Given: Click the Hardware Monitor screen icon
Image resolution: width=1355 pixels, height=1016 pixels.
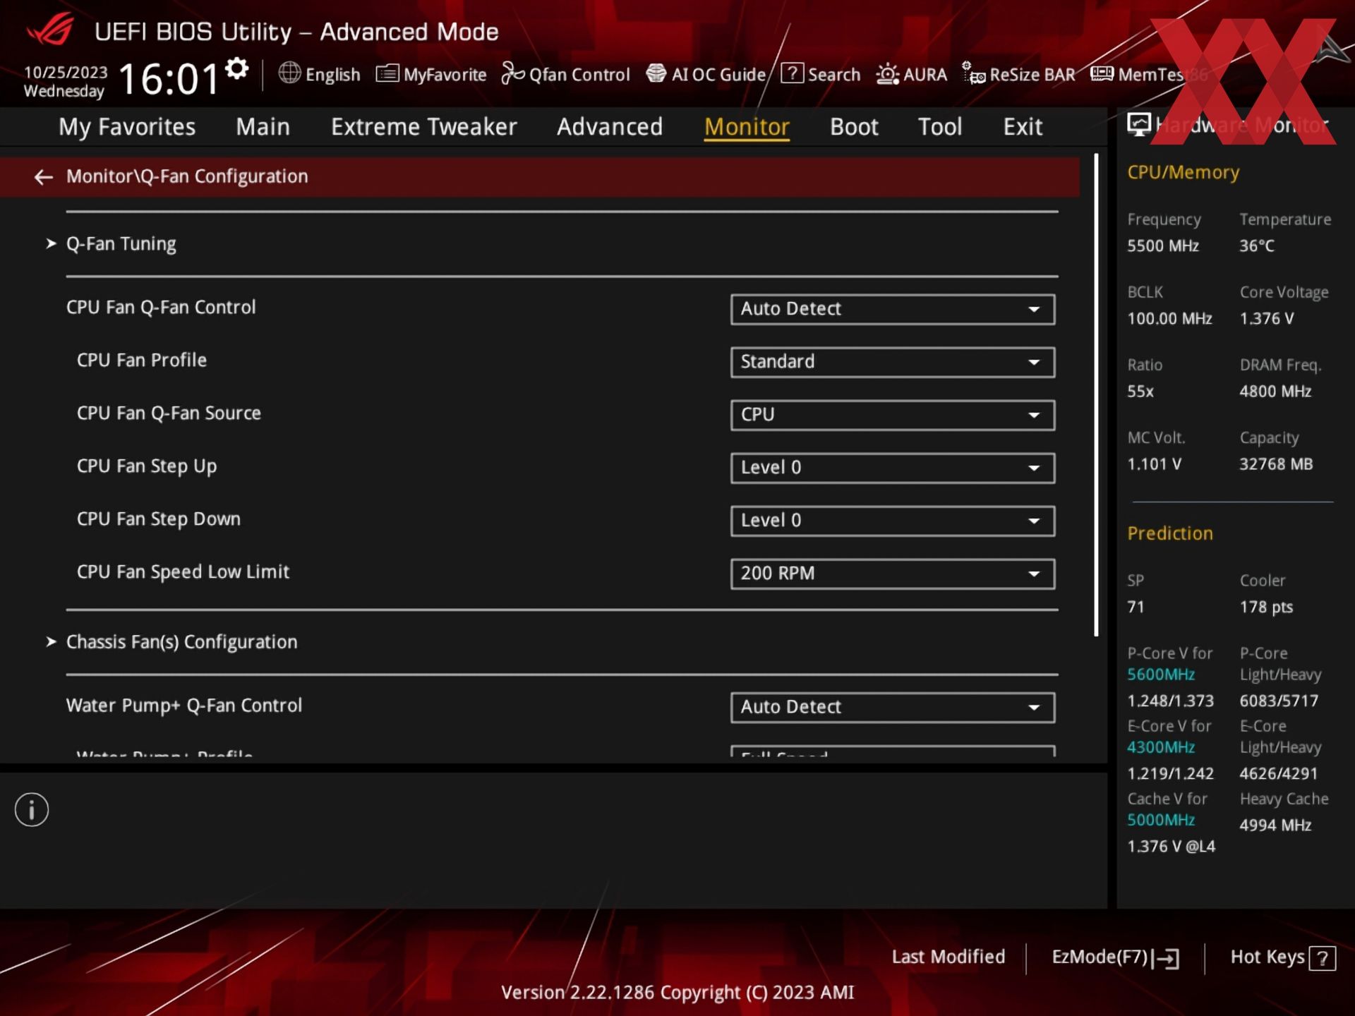Looking at the screenshot, I should [x=1138, y=125].
